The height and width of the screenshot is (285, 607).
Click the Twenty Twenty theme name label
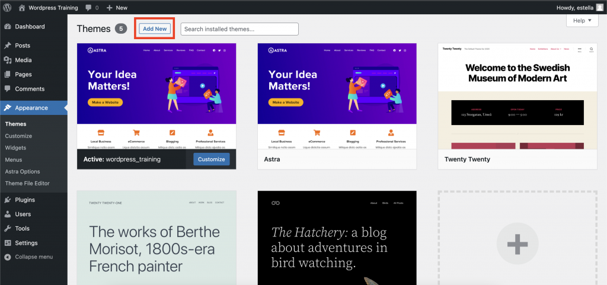[467, 159]
